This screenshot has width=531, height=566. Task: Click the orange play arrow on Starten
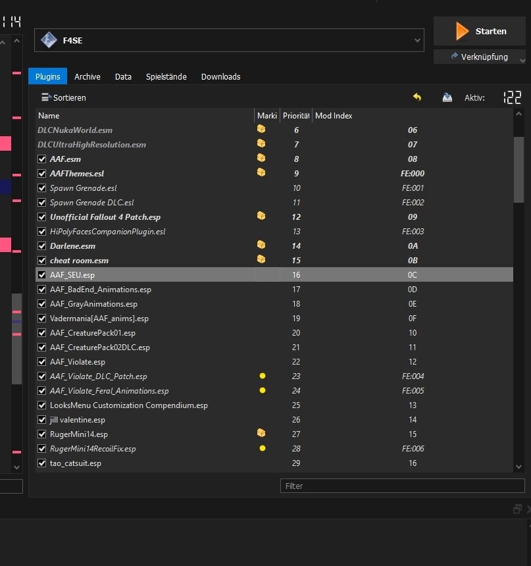click(462, 31)
